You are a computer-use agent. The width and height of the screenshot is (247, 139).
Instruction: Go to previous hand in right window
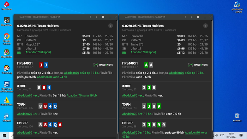point(185,17)
